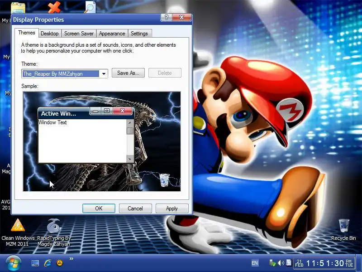Click the EN language indicator
This screenshot has height=272, width=362.
[x=255, y=263]
